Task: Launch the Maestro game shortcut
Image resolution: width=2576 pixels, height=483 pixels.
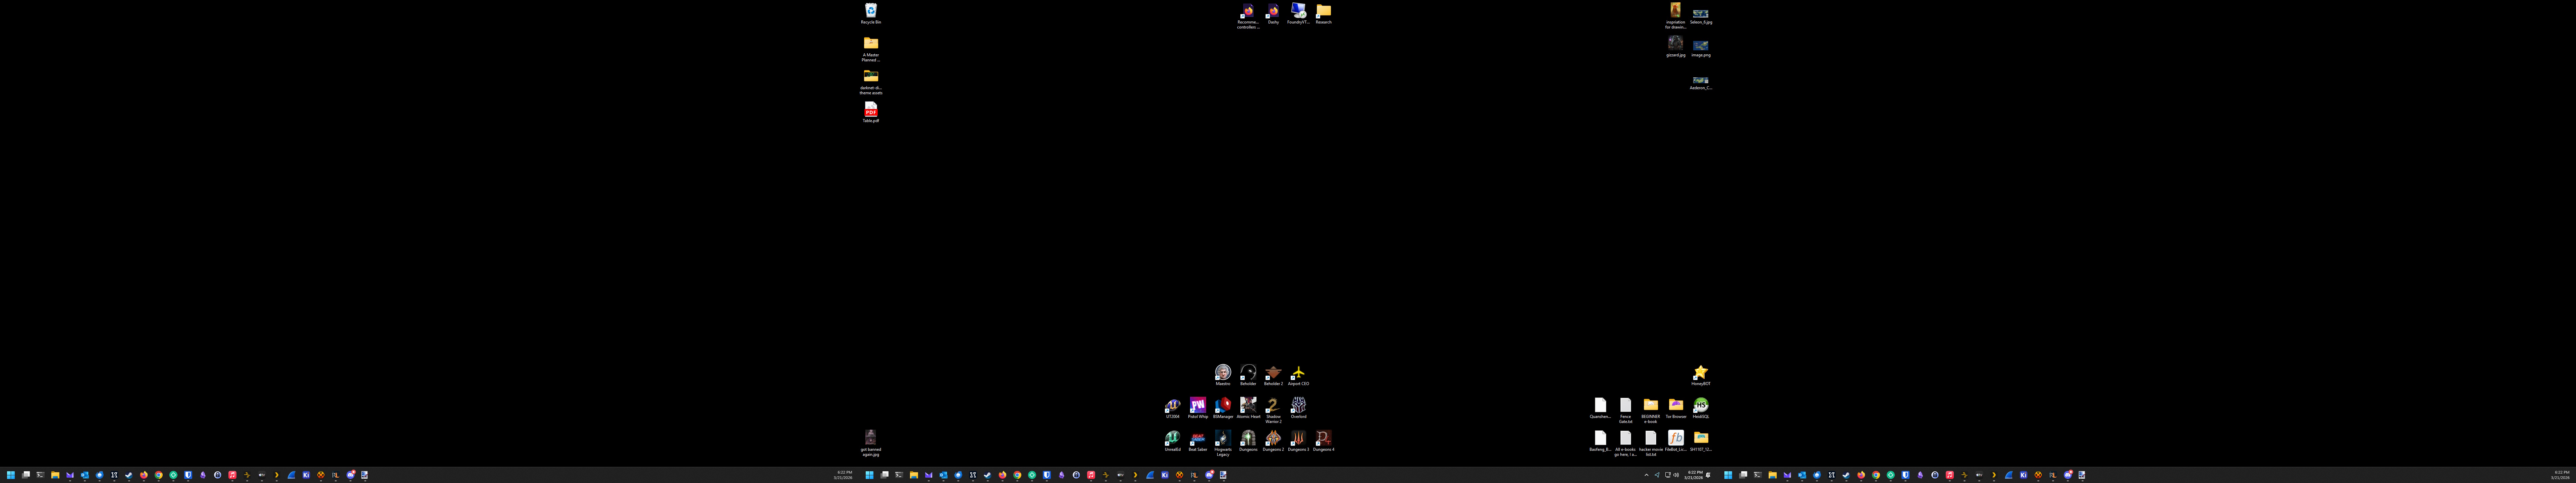Action: [1223, 375]
